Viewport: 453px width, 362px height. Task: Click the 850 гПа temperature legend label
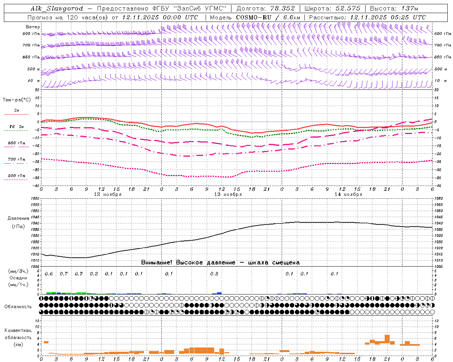click(17, 143)
